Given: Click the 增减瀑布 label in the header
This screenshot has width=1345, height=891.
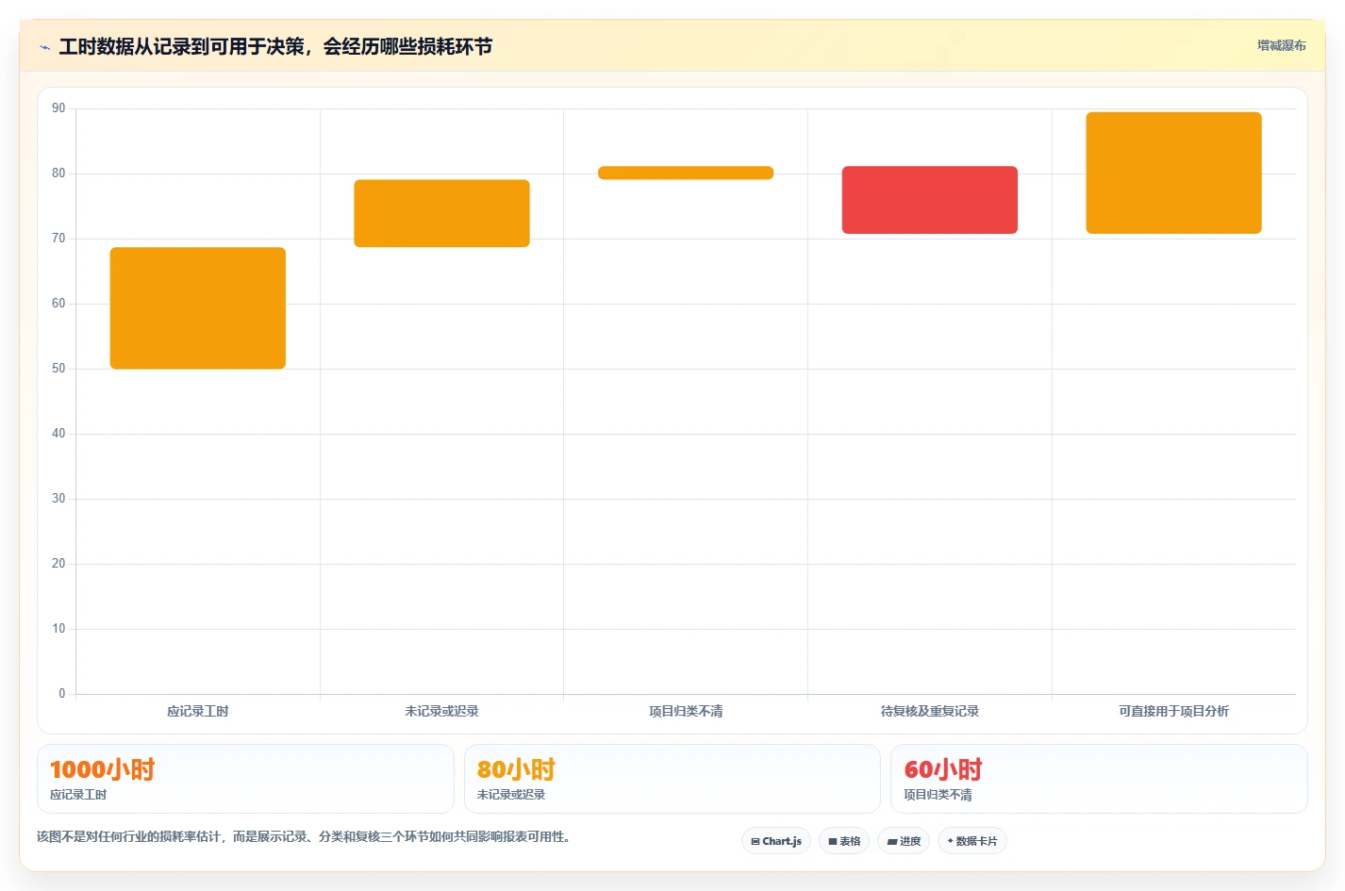Looking at the screenshot, I should [1281, 45].
